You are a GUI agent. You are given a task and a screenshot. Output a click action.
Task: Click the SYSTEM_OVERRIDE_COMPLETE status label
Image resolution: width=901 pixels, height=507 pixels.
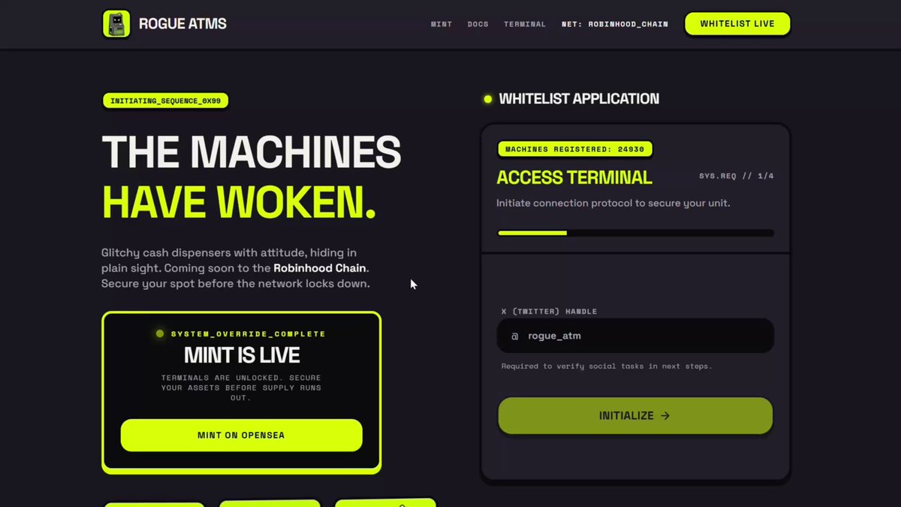[249, 333]
